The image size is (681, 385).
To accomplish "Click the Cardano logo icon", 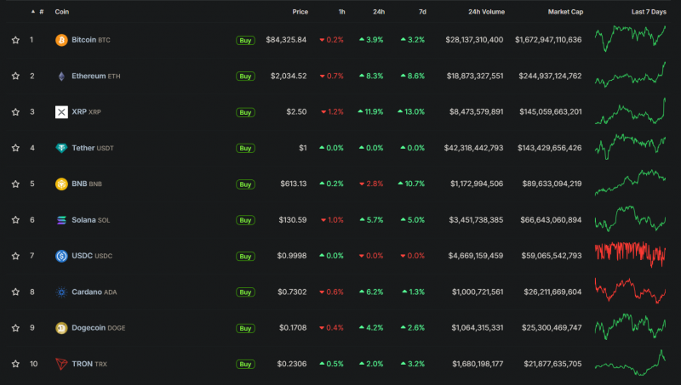I will [x=61, y=292].
